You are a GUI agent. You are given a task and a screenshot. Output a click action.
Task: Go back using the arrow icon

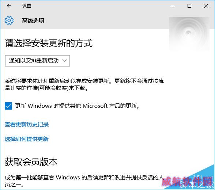(x=9, y=6)
